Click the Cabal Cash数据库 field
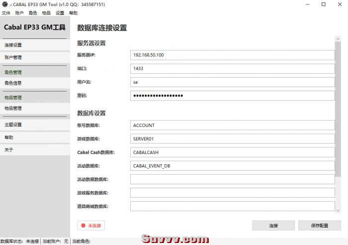The image size is (348, 245). [x=232, y=152]
